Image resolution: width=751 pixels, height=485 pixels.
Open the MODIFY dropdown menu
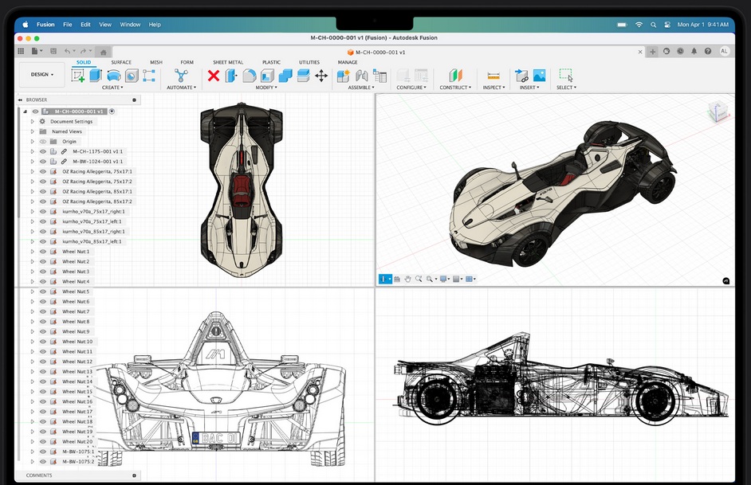click(x=266, y=88)
